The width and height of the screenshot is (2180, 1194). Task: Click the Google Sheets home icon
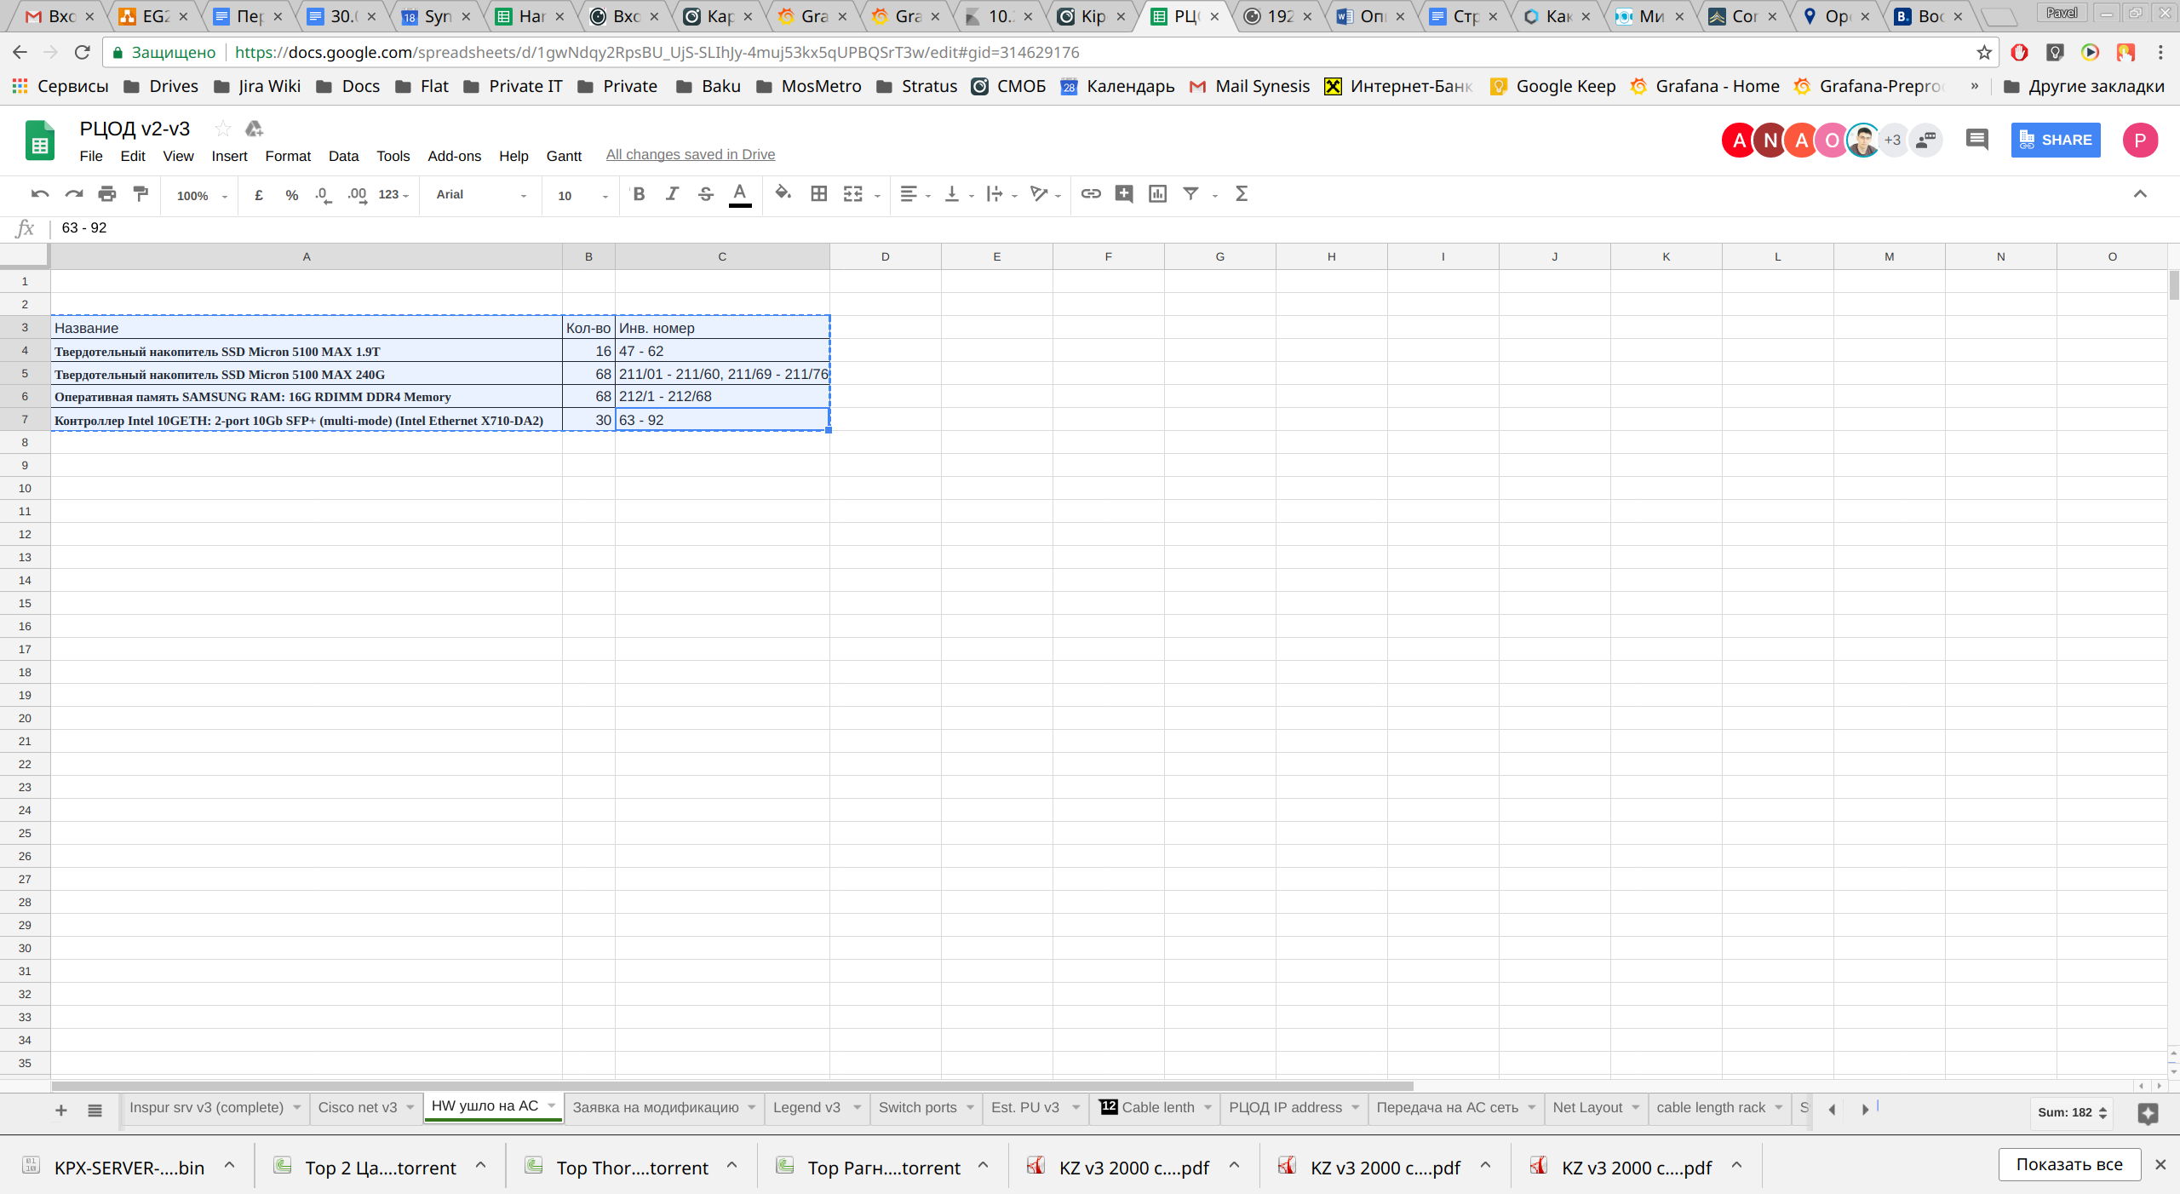tap(40, 141)
